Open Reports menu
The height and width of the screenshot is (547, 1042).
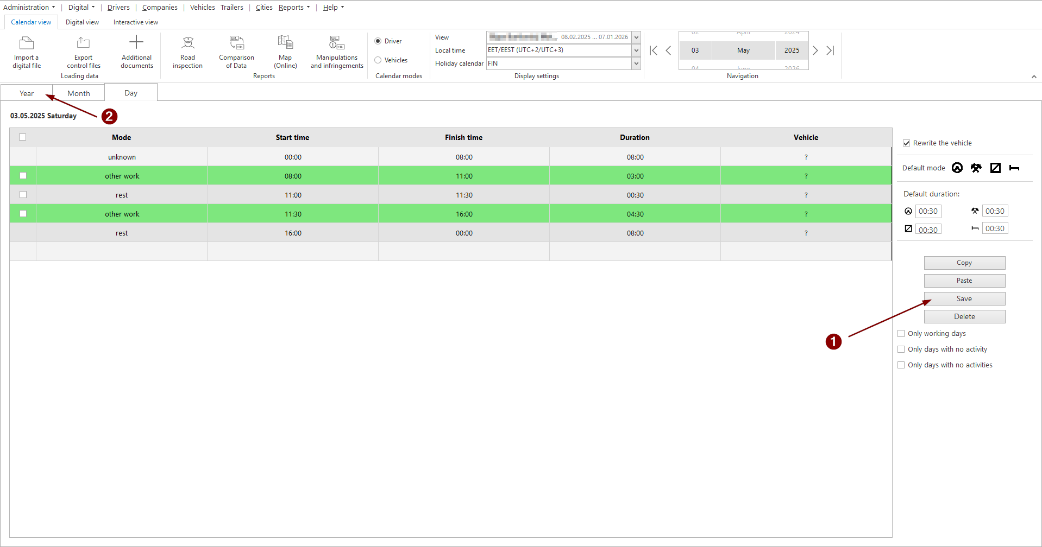coord(294,7)
